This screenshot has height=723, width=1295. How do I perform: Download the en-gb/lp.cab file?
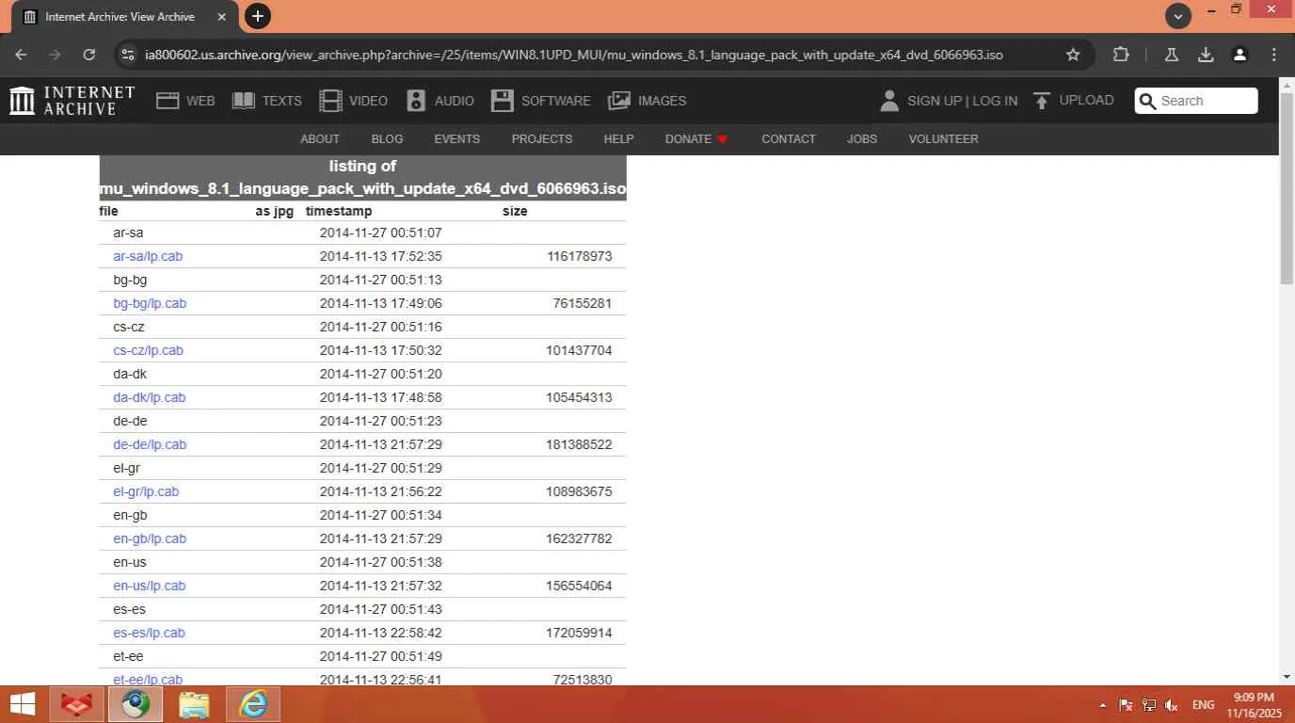pyautogui.click(x=150, y=538)
